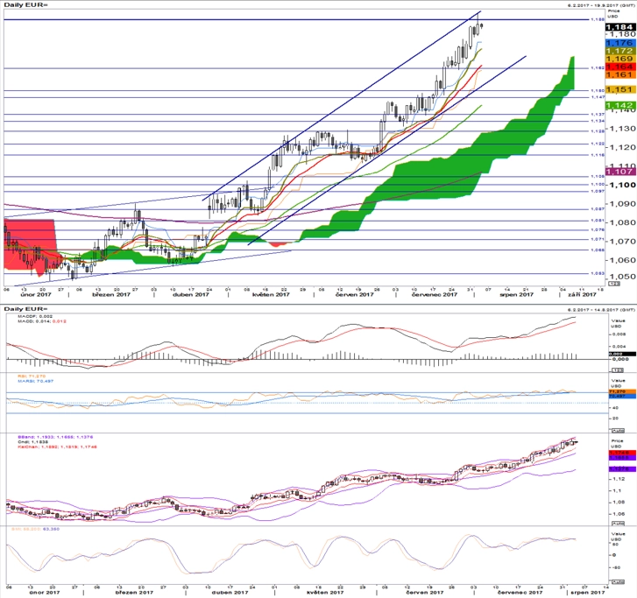Click červenec 2017 on top time axis
The image size is (637, 598).
(433, 294)
